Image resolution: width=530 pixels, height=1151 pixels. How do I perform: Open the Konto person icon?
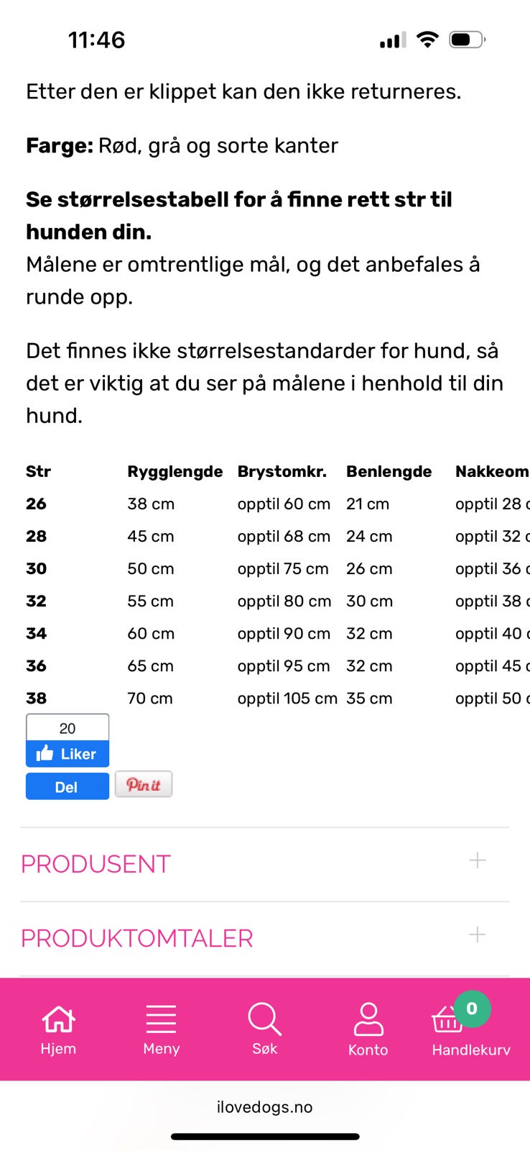(368, 1019)
